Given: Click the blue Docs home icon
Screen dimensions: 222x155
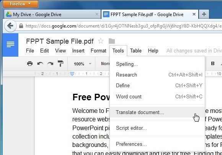Looking at the screenshot, I should click(10, 45).
